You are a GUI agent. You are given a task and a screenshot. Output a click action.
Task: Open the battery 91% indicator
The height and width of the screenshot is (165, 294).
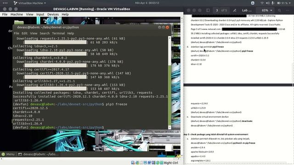(282, 3)
